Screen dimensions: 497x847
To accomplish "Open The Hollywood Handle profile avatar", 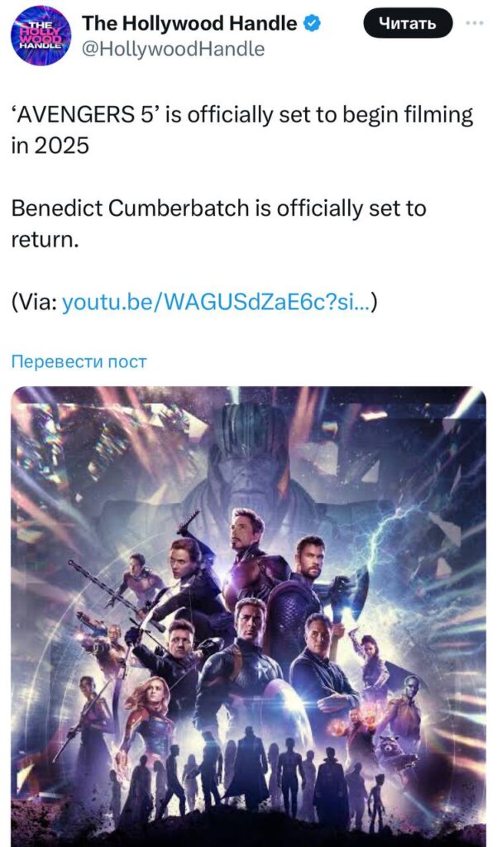I will point(41,36).
